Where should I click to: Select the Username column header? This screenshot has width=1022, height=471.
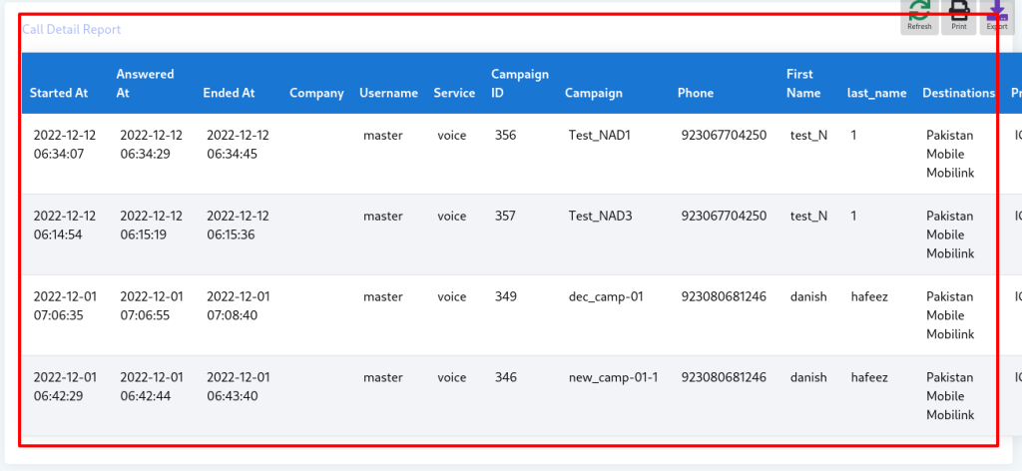(388, 93)
